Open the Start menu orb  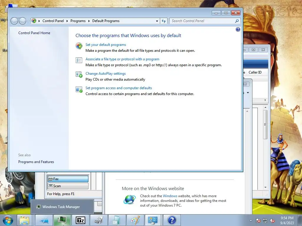click(8, 220)
